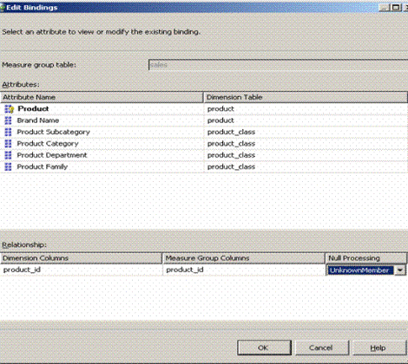Minimize the Edit Bindings window
This screenshot has width=408, height=364.
385,7
